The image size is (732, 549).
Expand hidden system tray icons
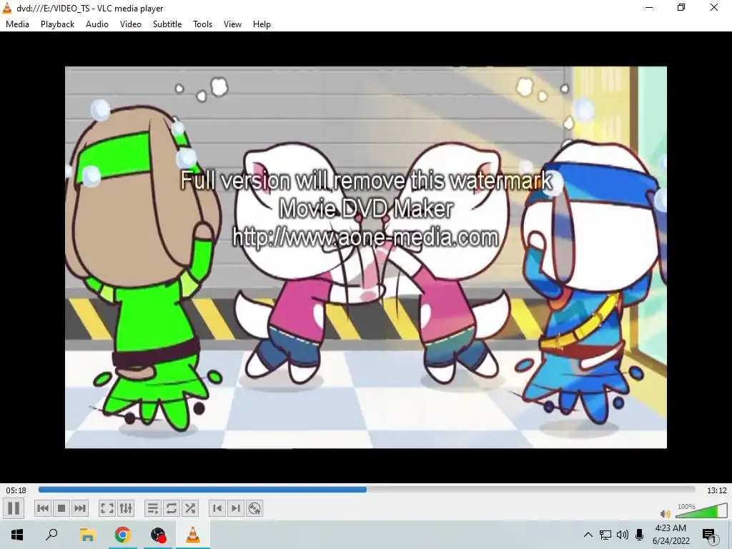pos(588,535)
